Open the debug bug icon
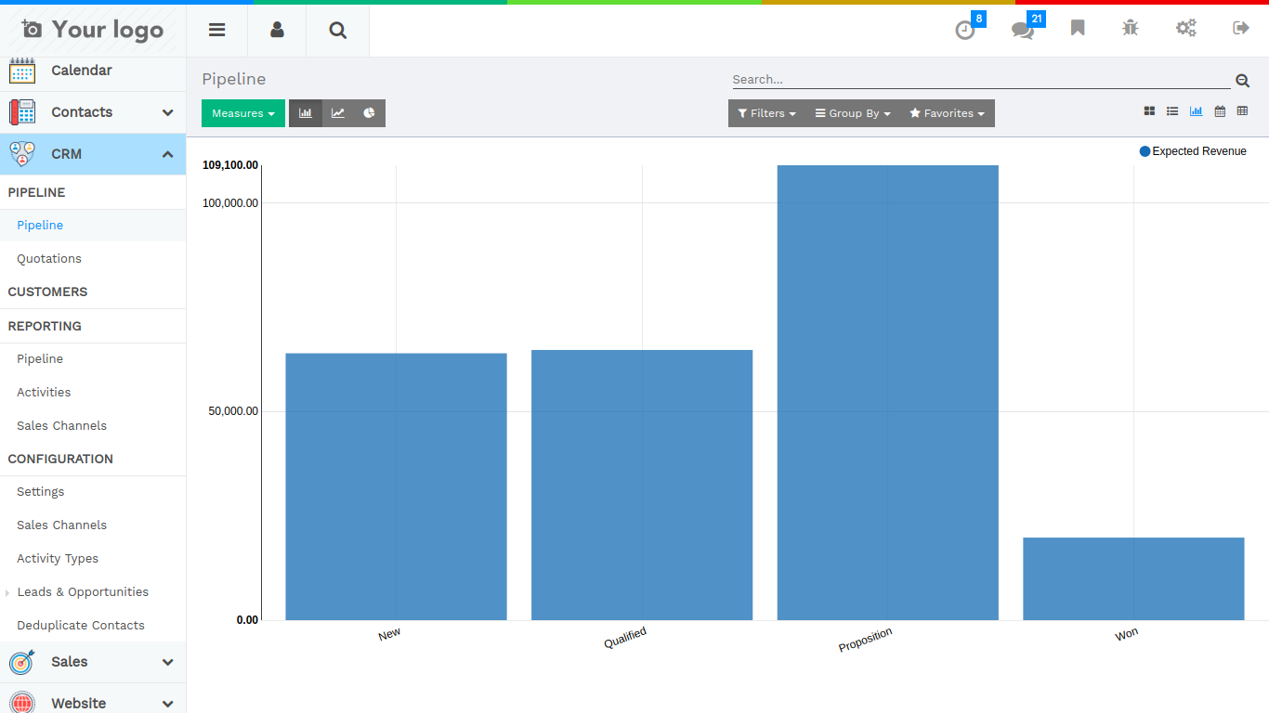Image resolution: width=1269 pixels, height=713 pixels. (x=1130, y=28)
